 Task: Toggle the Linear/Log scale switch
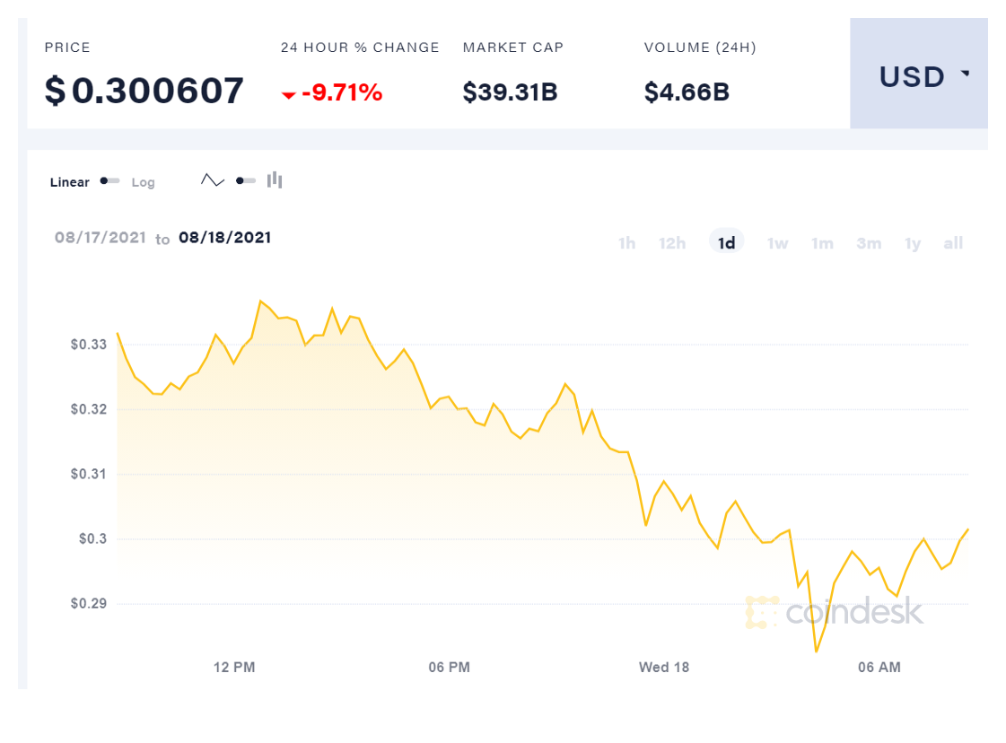[109, 181]
